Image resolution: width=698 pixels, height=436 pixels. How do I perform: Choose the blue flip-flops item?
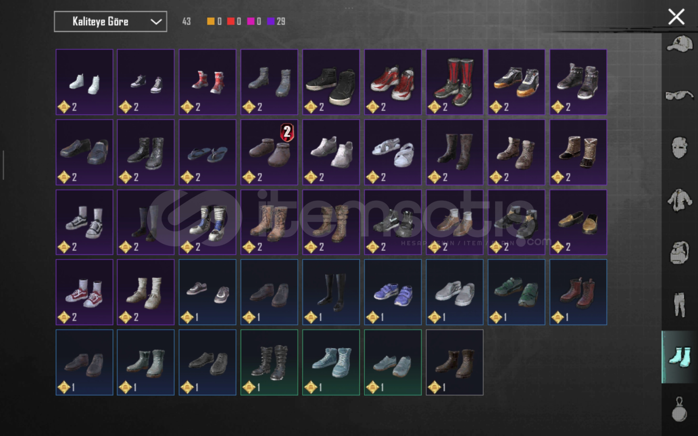click(x=208, y=152)
